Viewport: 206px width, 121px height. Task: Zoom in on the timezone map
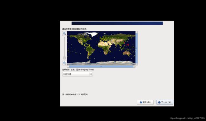click(64, 34)
